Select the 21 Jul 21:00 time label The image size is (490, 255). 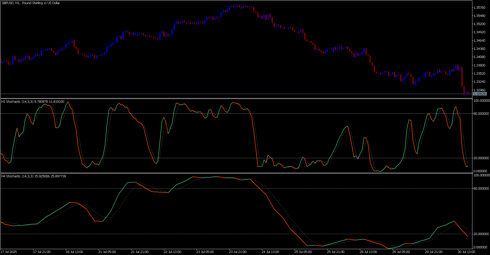140,252
